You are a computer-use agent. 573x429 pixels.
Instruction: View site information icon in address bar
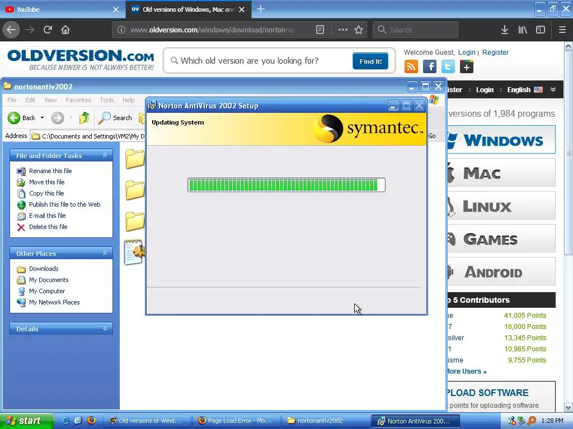tap(121, 30)
